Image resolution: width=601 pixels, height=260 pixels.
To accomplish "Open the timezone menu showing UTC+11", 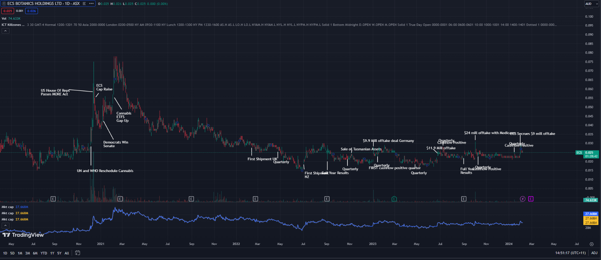I will click(571, 253).
